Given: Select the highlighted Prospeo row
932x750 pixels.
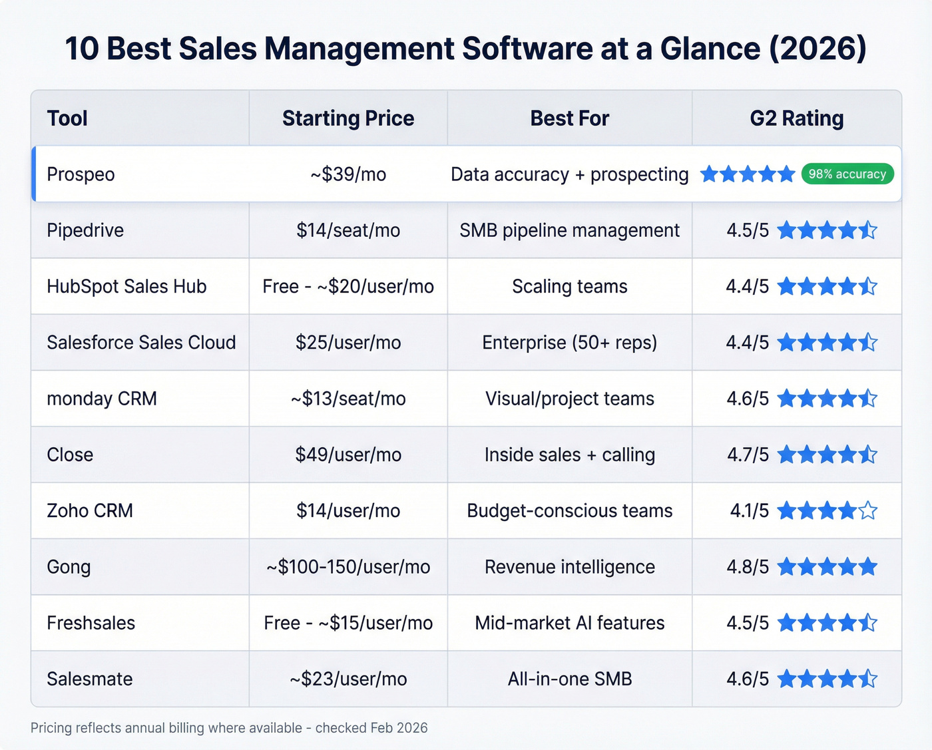Looking at the screenshot, I should (x=266, y=174).
